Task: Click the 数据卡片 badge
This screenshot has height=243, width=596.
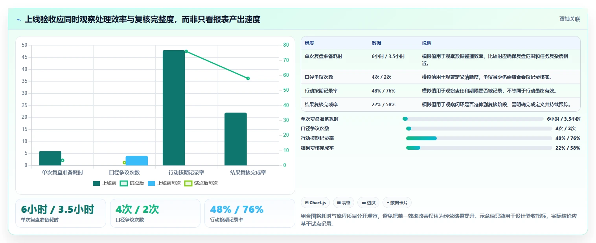Action: (397, 203)
